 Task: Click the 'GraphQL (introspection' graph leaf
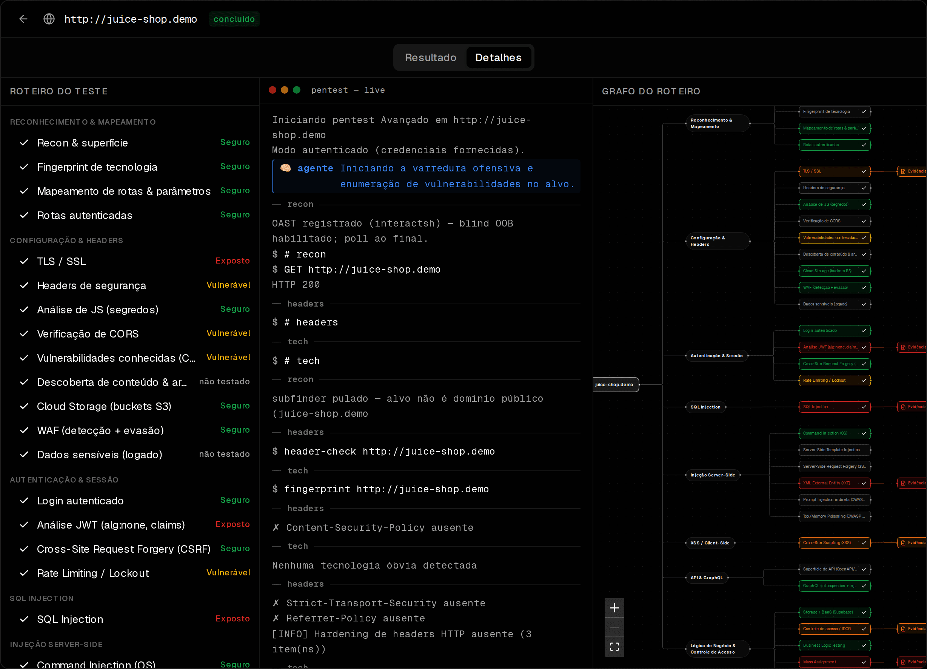coord(835,586)
